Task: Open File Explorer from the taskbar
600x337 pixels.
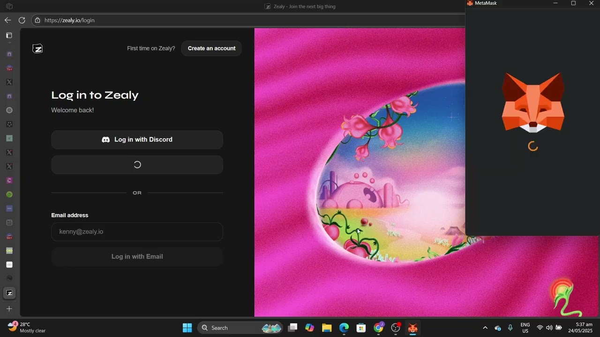Action: point(327,328)
